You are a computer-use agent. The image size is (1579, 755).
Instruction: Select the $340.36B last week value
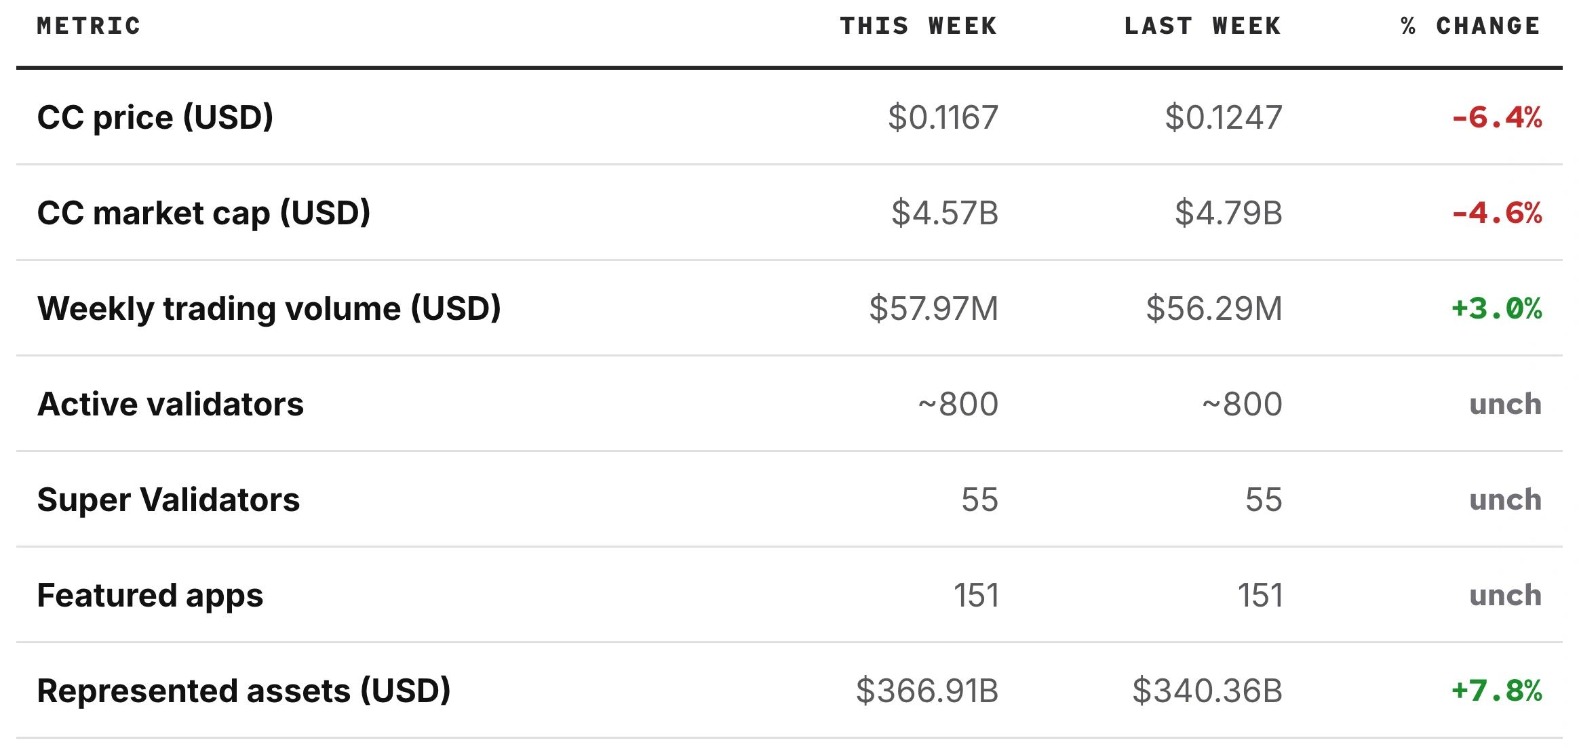click(1207, 691)
